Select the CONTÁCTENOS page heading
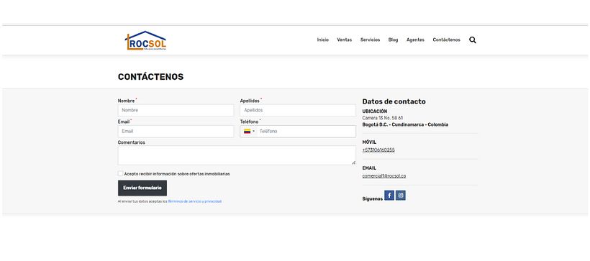 click(x=151, y=77)
